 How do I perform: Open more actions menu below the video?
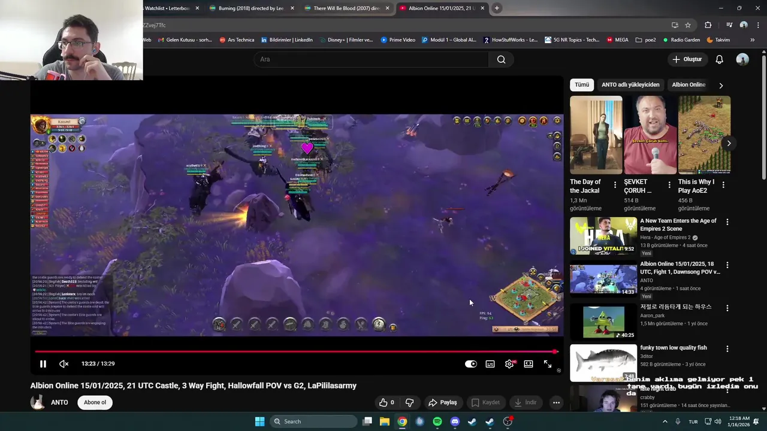[556, 402]
